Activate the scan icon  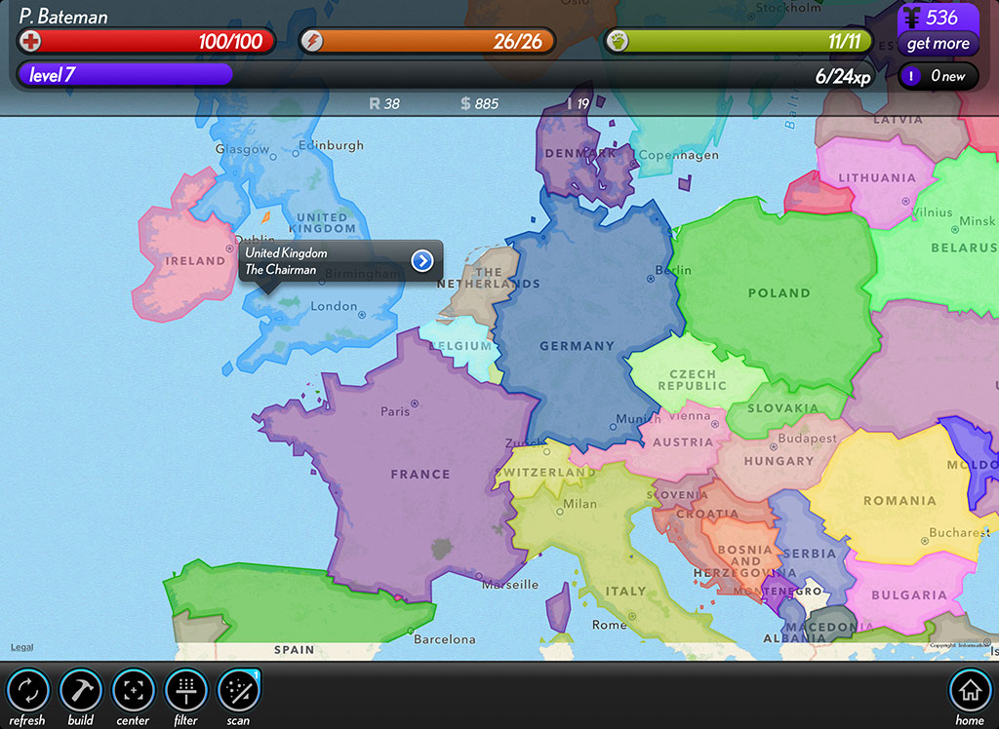pos(239,690)
